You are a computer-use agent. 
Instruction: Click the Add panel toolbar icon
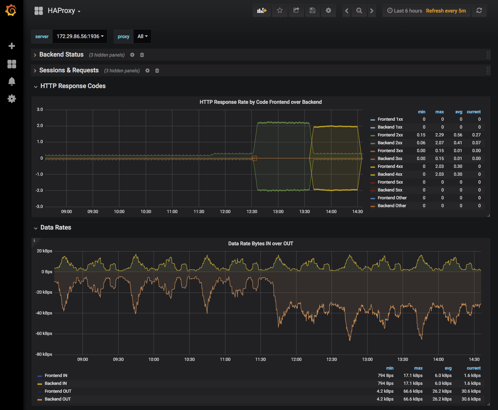coord(262,11)
